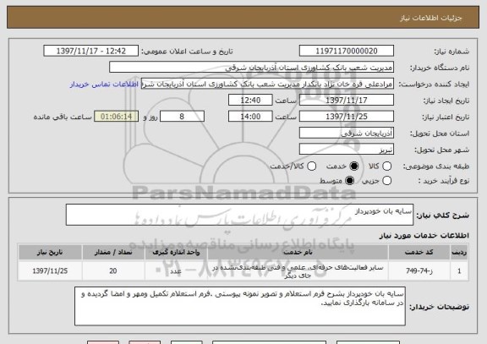The image size is (487, 344).
Task: Click the request creator name field
Action: [x=268, y=84]
